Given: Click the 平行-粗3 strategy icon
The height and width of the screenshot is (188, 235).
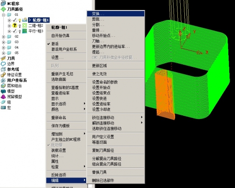Looking at the screenshot, I should tap(25, 31).
